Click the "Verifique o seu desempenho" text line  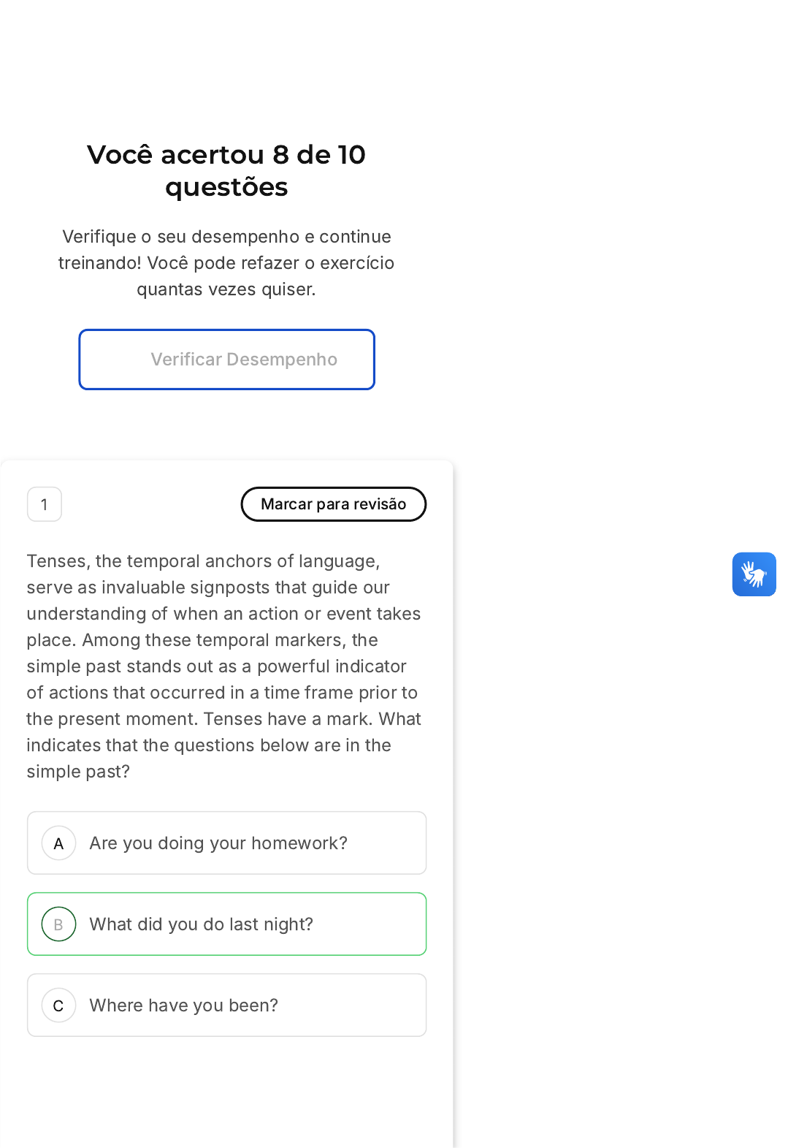point(226,237)
